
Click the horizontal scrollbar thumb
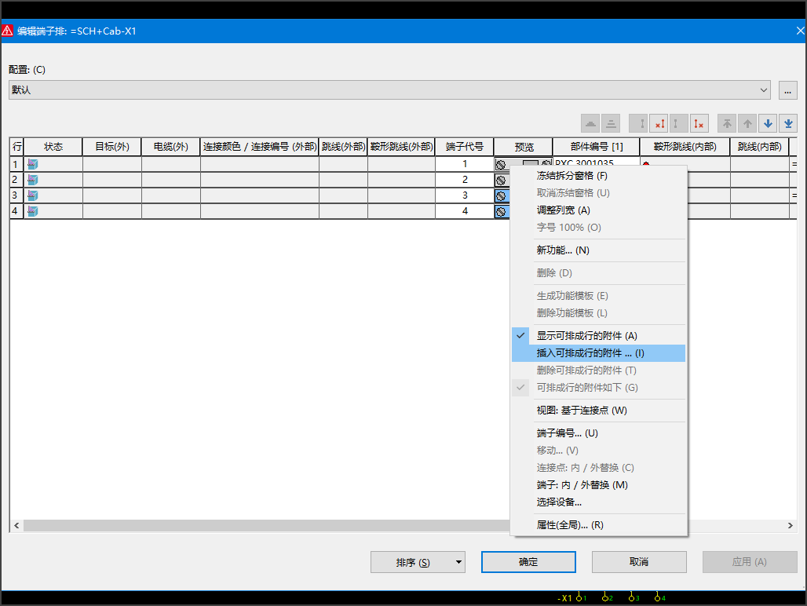[x=267, y=525]
